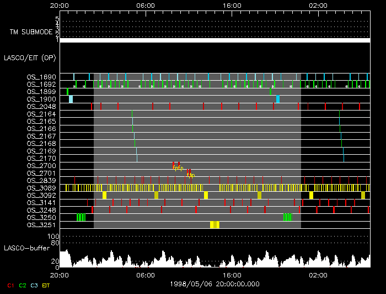Click the last olive block in OS_3092

(363, 195)
